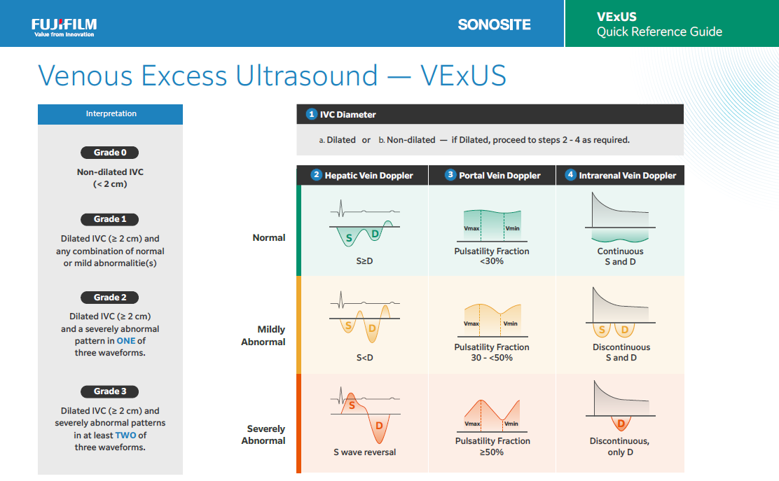Click the number 2 Hepatic Vein badge
This screenshot has height=481, width=779.
coord(317,175)
